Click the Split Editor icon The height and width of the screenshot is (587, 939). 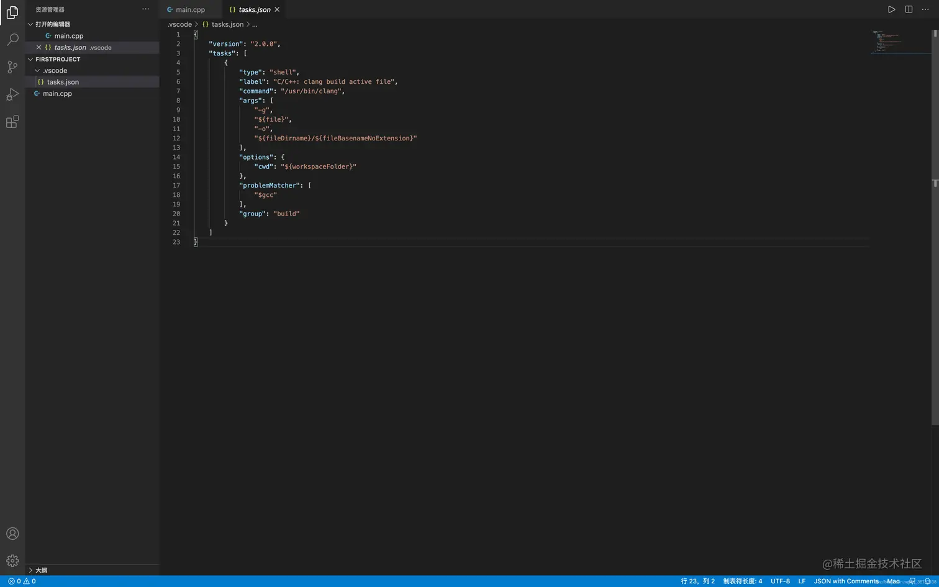point(908,9)
